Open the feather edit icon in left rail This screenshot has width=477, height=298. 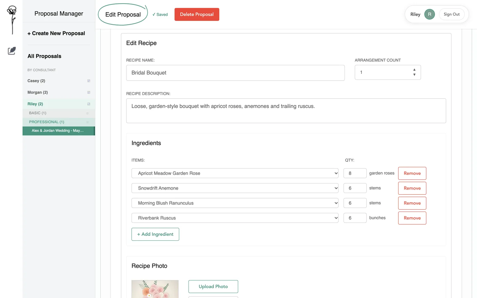pyautogui.click(x=12, y=51)
